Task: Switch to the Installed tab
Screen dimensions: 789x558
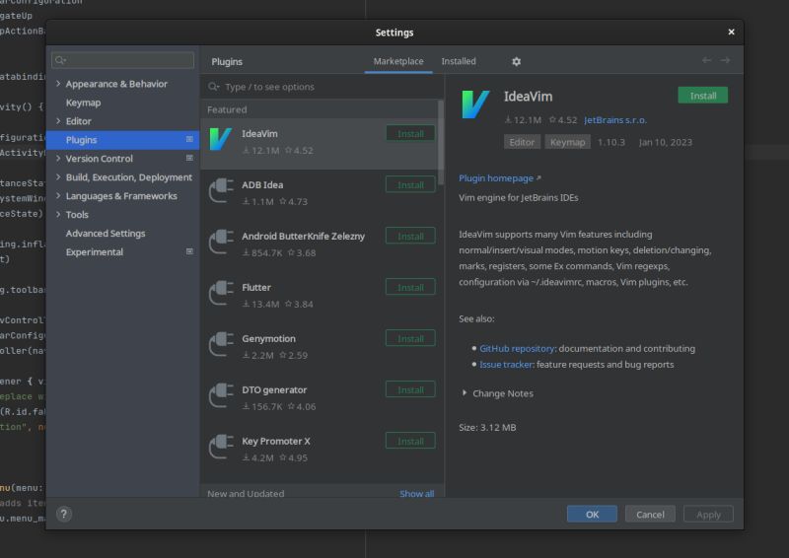Action: click(x=459, y=61)
